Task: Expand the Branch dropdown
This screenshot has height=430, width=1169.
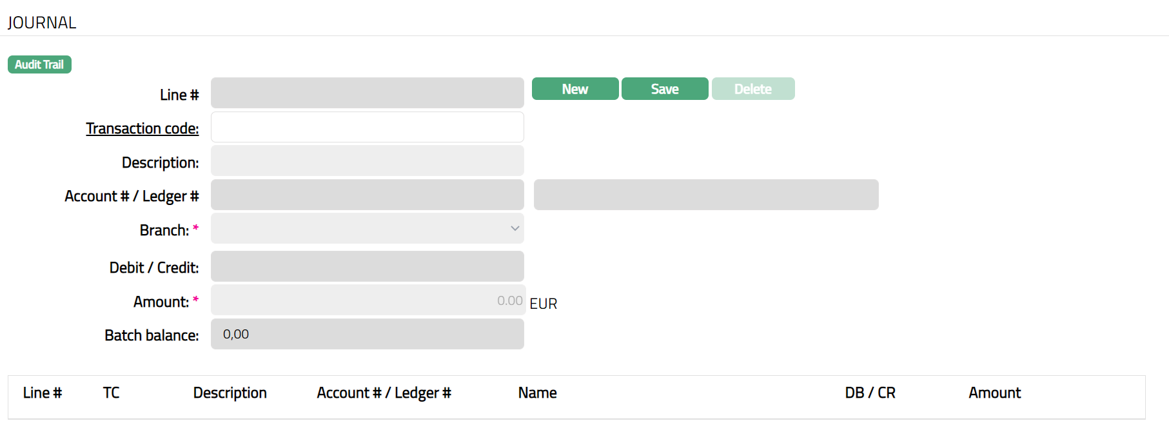Action: pyautogui.click(x=367, y=228)
